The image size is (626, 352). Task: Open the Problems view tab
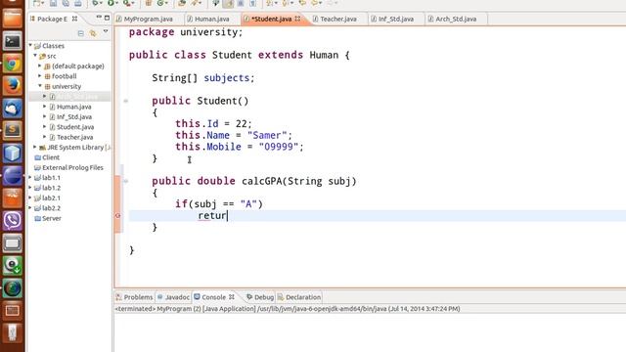134,297
